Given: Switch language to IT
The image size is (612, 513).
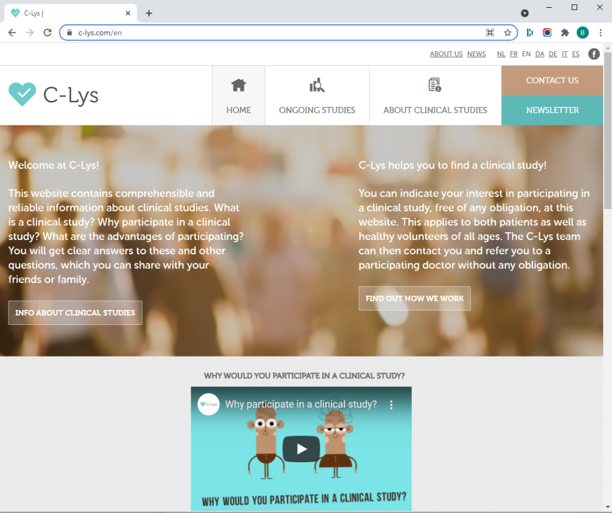Looking at the screenshot, I should click(x=564, y=54).
